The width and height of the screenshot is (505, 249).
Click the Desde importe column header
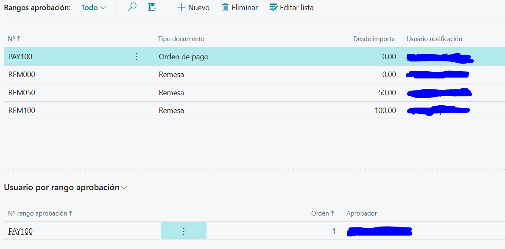coord(374,39)
